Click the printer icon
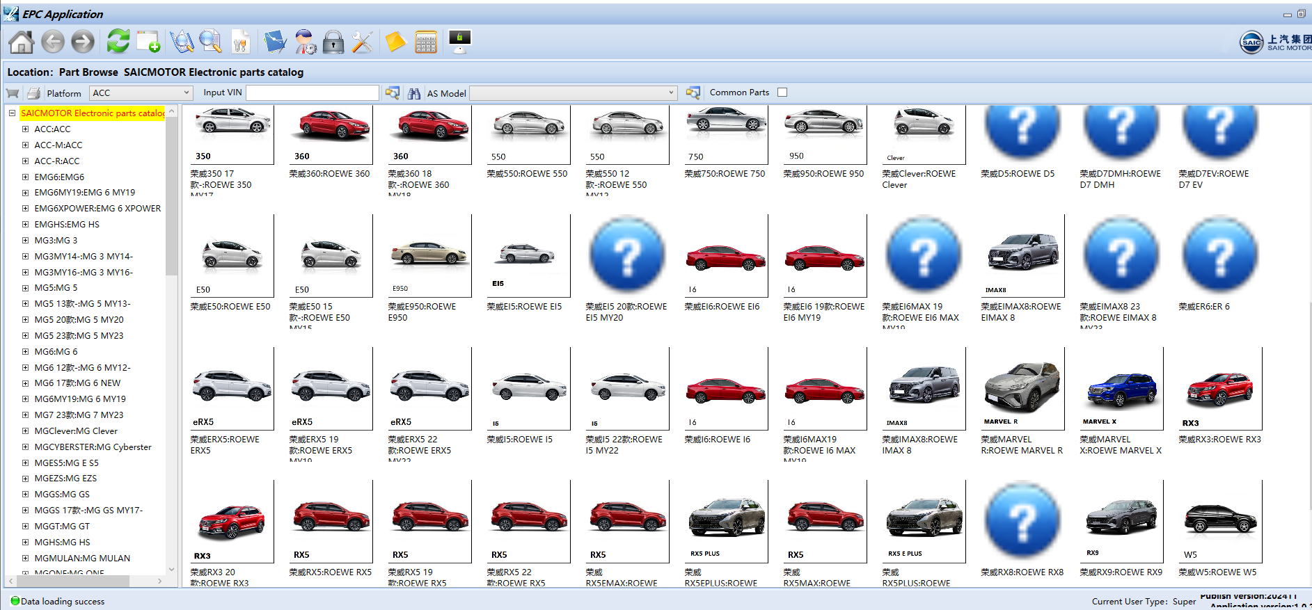1312x610 pixels. [33, 93]
